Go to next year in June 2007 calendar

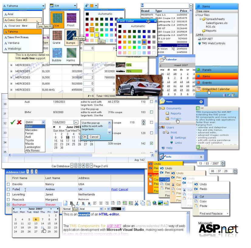(57, 209)
